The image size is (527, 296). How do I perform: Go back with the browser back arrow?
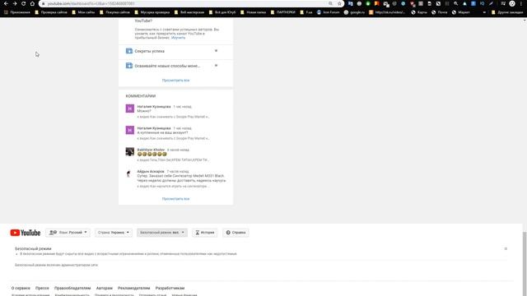(x=6, y=3)
